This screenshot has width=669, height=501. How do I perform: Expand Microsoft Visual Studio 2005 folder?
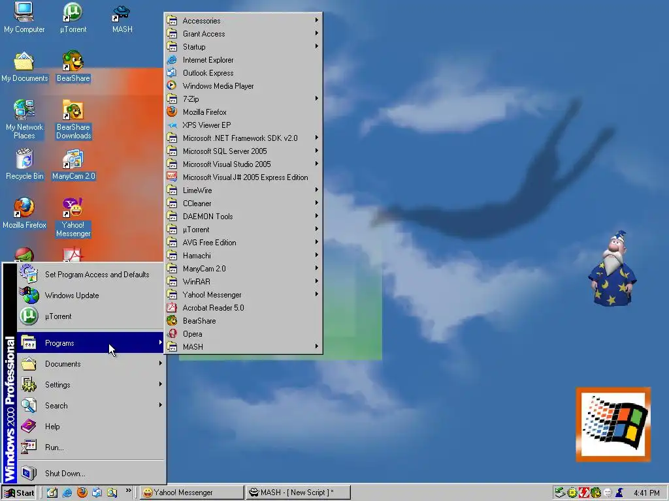click(243, 164)
